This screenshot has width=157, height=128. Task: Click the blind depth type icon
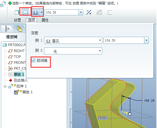click(36, 12)
